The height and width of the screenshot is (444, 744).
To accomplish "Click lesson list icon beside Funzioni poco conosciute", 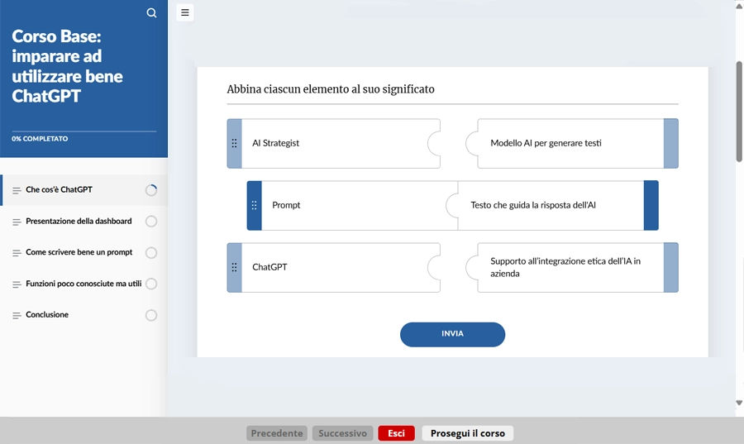I will [x=17, y=284].
